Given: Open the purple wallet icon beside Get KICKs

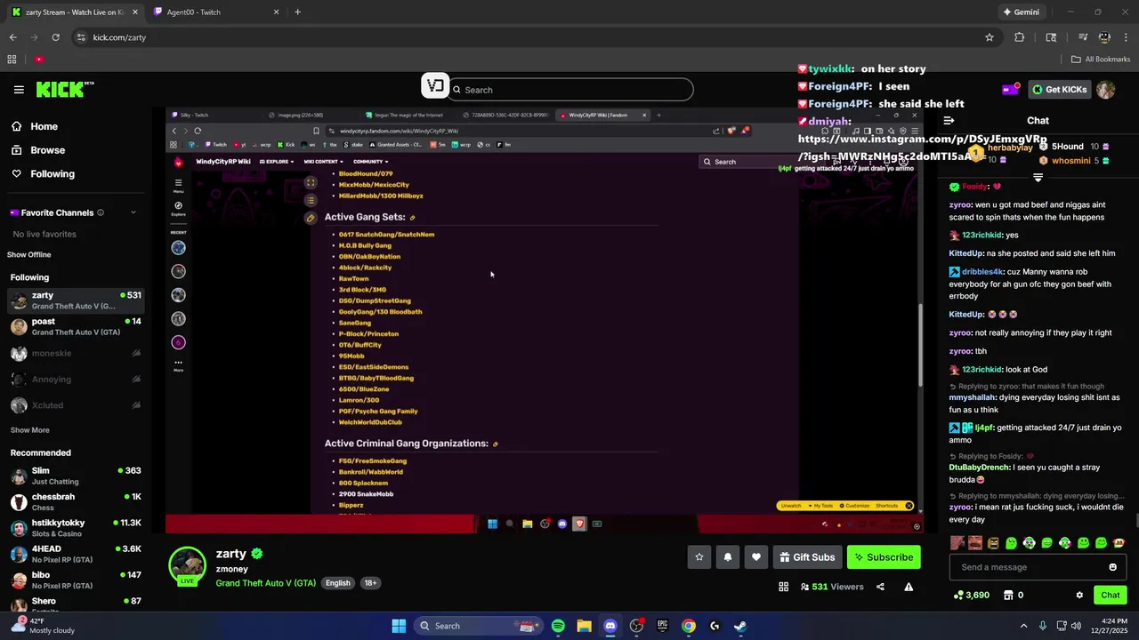Looking at the screenshot, I should click(1011, 89).
